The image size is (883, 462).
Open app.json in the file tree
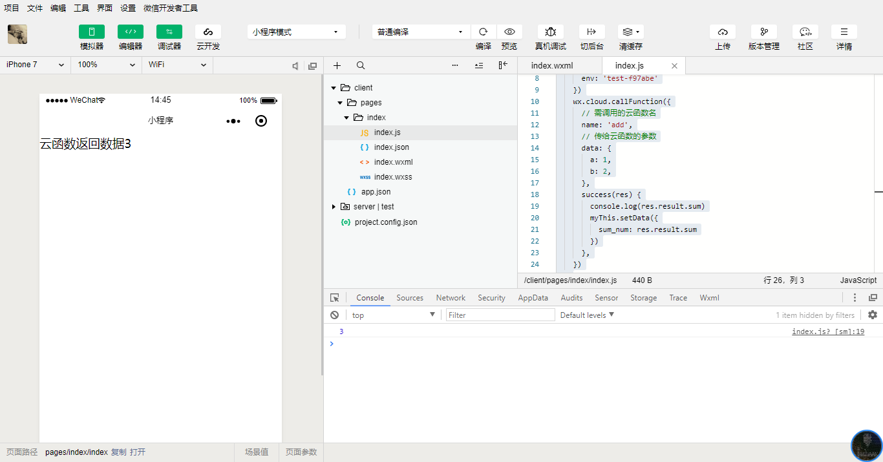pyautogui.click(x=376, y=192)
